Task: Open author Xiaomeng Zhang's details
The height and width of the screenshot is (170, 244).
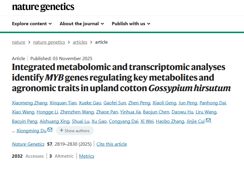Action: (29, 103)
